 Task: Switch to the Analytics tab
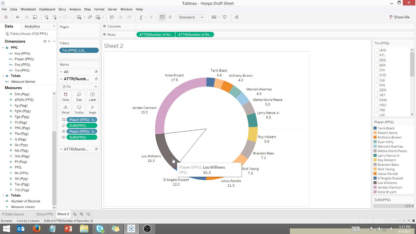pos(32,26)
